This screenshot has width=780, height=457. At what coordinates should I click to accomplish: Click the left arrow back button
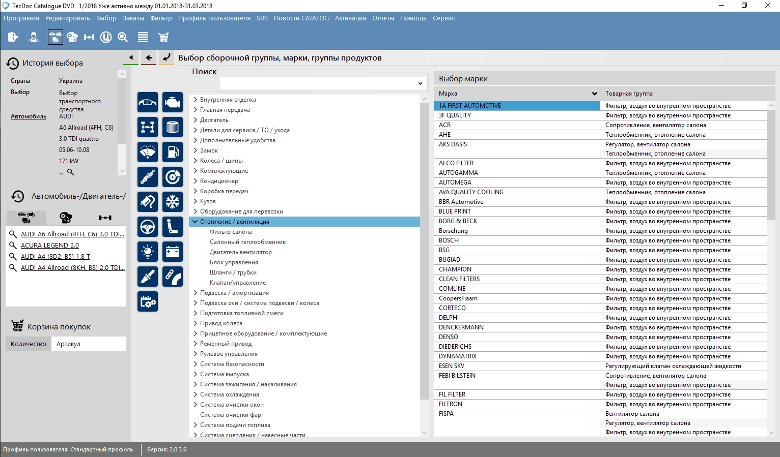click(149, 57)
